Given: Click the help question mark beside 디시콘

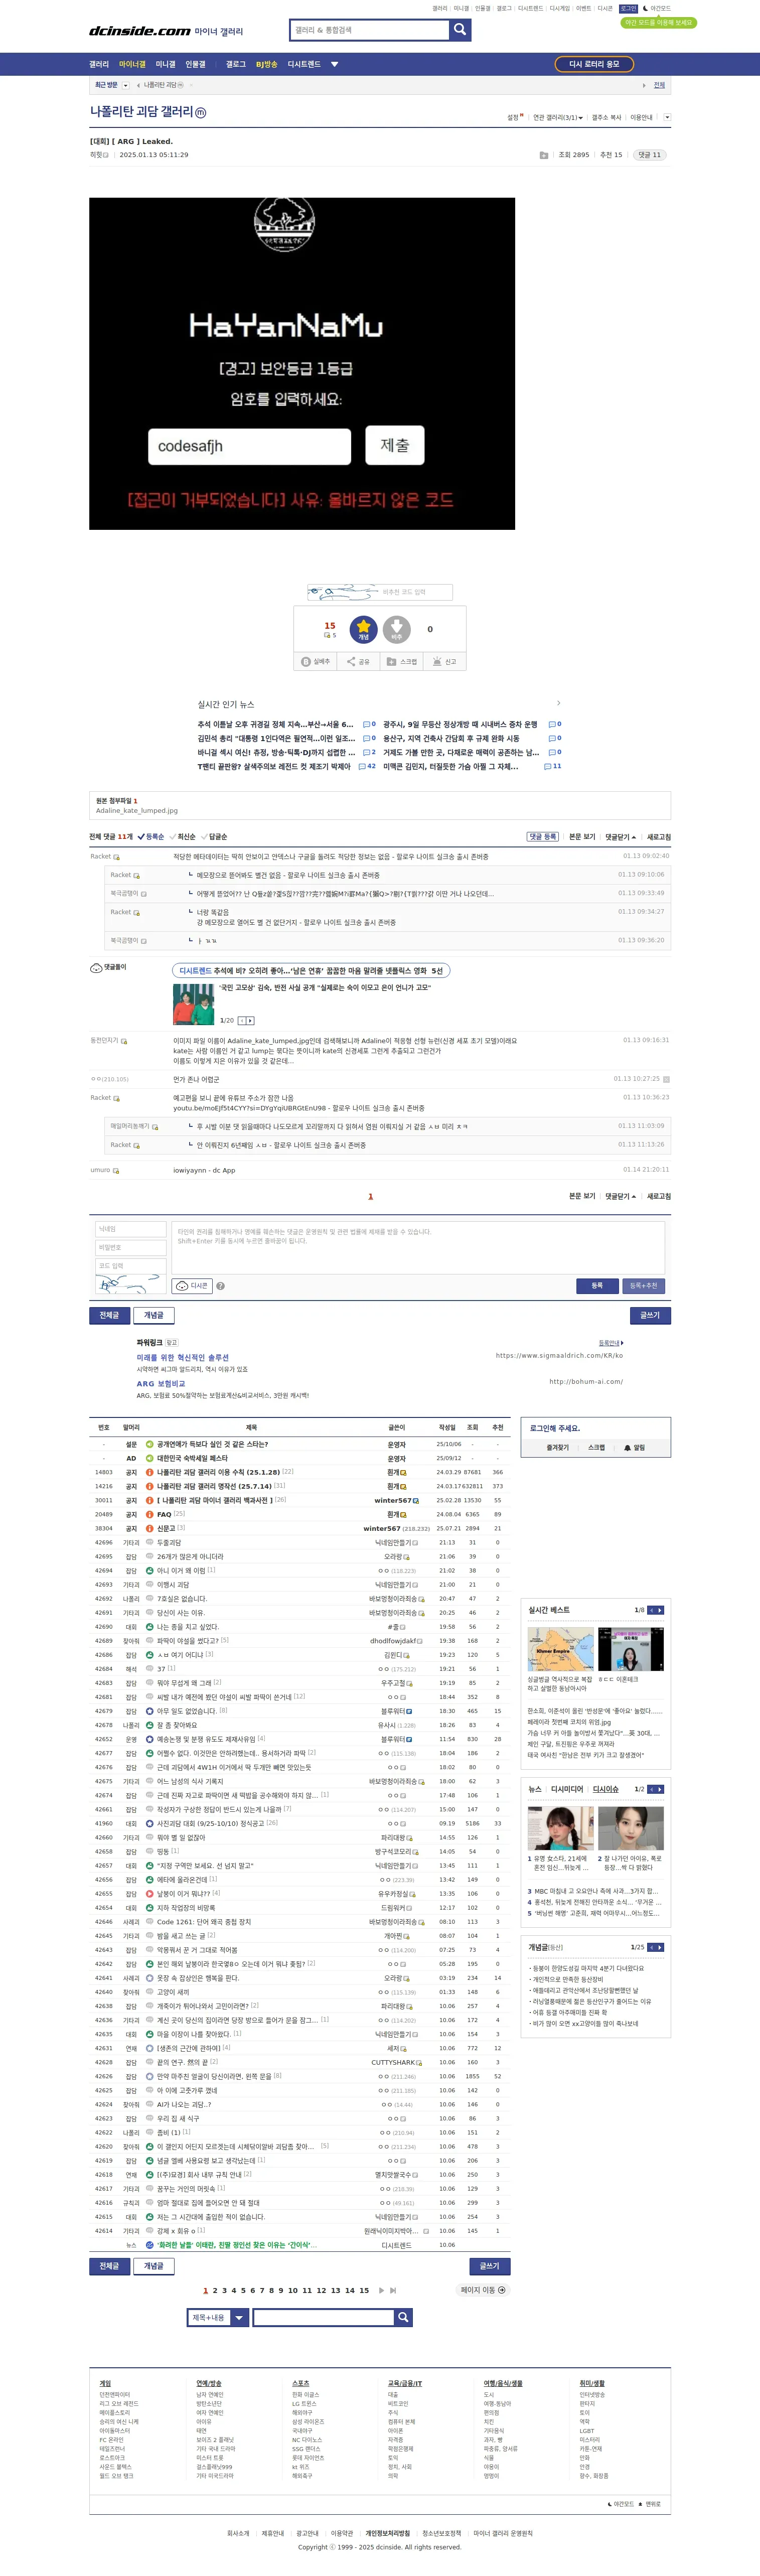Looking at the screenshot, I should [220, 1286].
